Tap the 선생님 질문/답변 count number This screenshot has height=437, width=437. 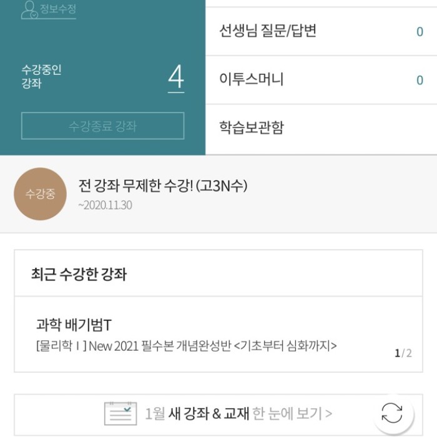(x=420, y=32)
